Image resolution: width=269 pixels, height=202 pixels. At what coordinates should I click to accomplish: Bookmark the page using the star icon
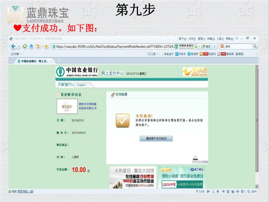[x=46, y=46]
